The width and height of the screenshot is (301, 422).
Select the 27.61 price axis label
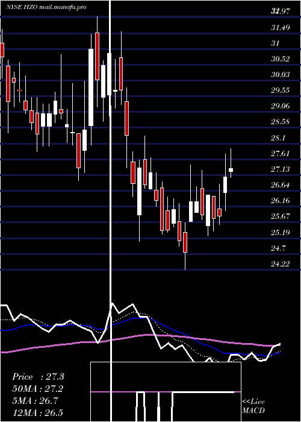pos(281,153)
